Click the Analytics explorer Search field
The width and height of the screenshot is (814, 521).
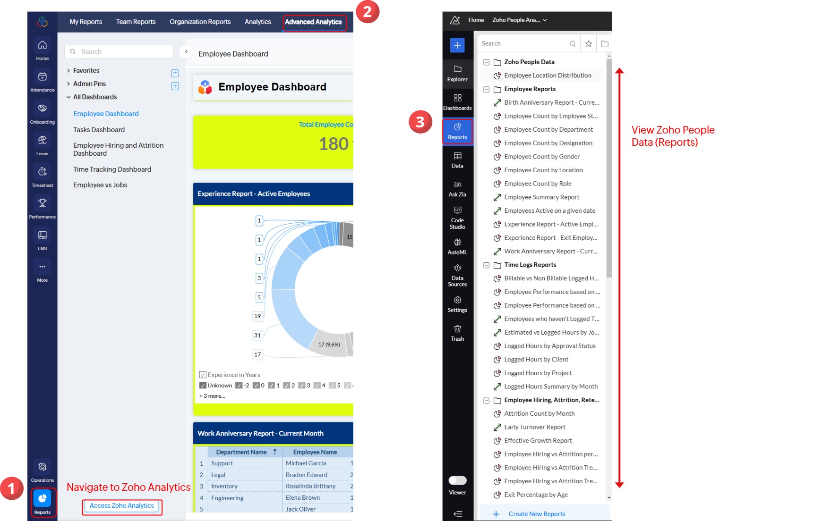pos(528,44)
